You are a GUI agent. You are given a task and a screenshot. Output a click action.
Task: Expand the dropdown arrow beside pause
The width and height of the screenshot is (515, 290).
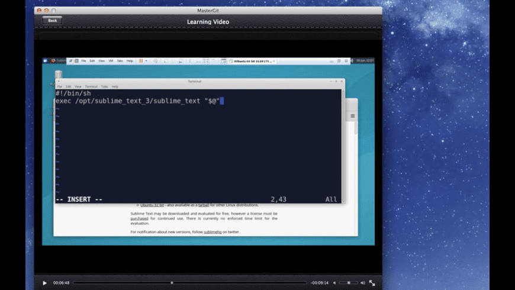coord(146,61)
